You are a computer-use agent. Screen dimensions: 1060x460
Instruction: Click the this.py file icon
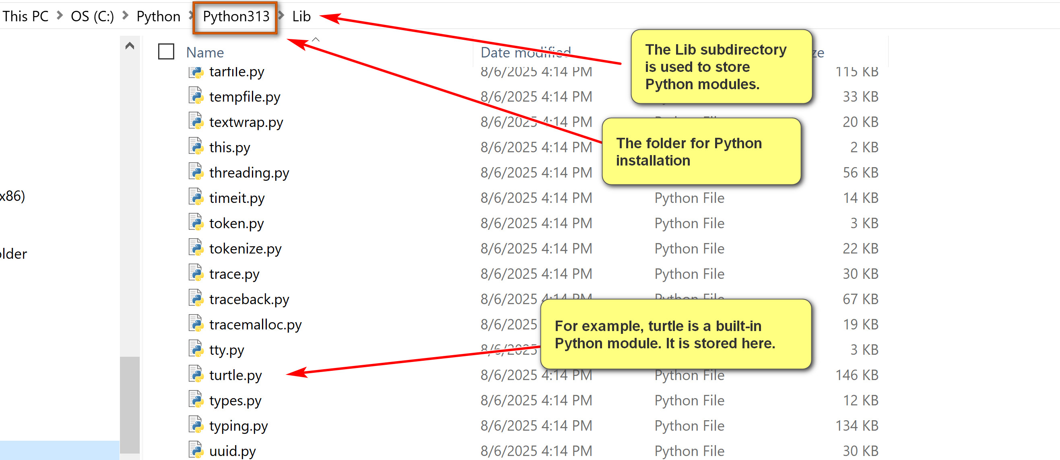pos(196,147)
